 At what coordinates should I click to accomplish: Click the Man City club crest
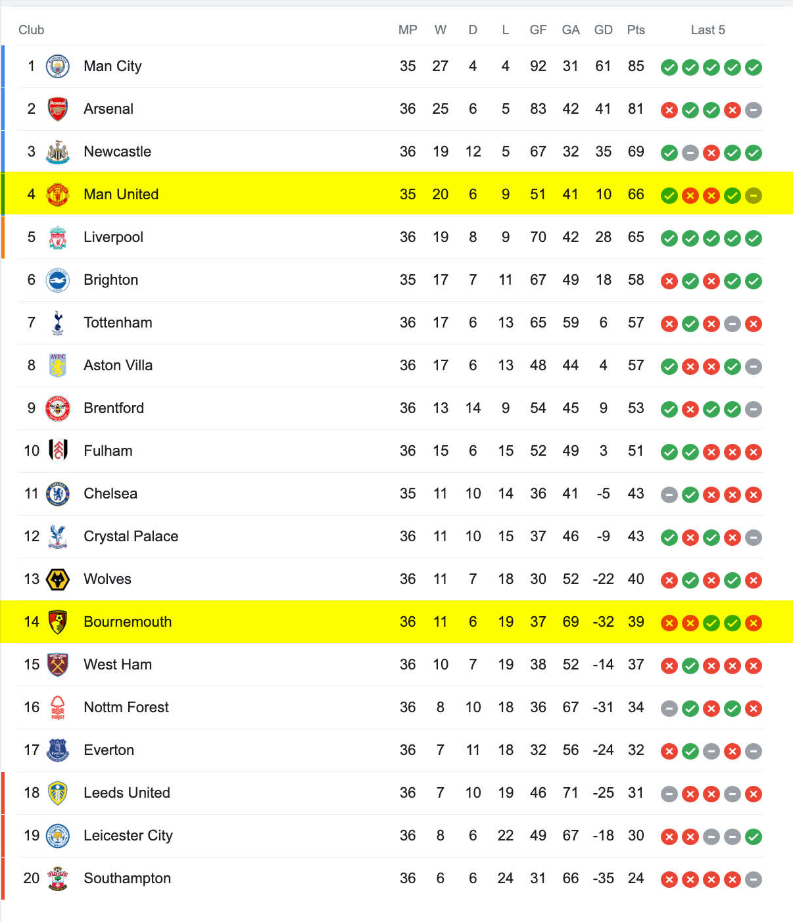(x=58, y=66)
